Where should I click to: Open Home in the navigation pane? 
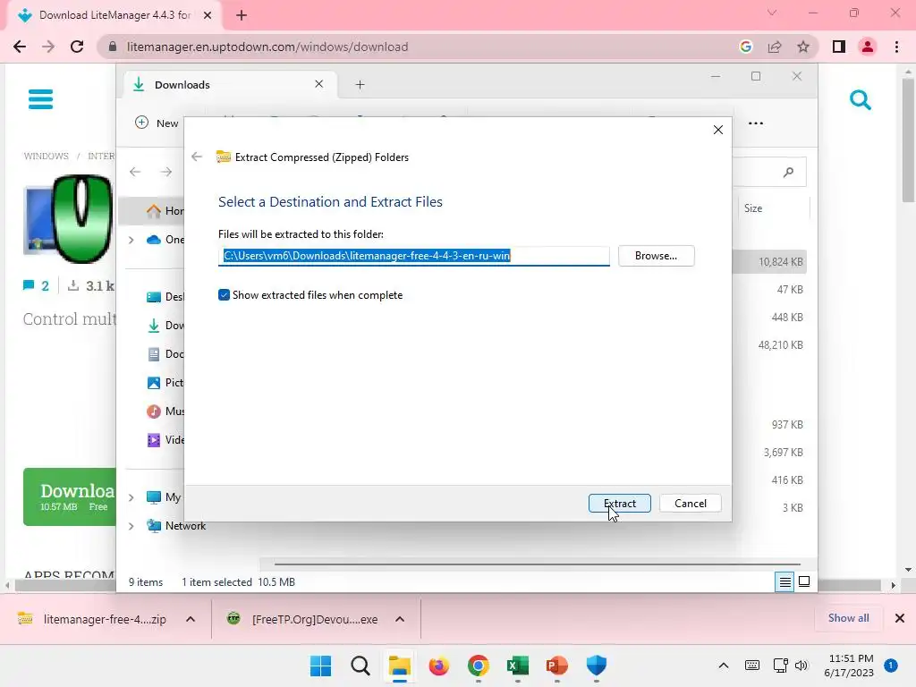coord(165,211)
